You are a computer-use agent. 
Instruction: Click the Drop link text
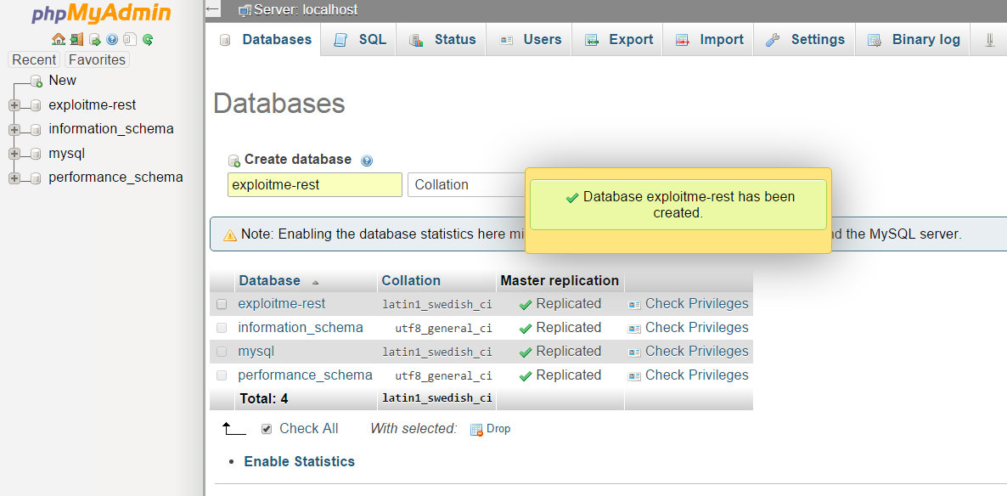[x=498, y=429]
